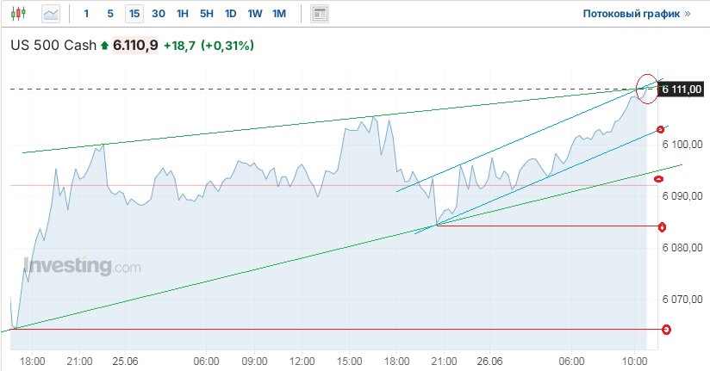
Task: Select the area chart type icon
Action: tap(52, 14)
